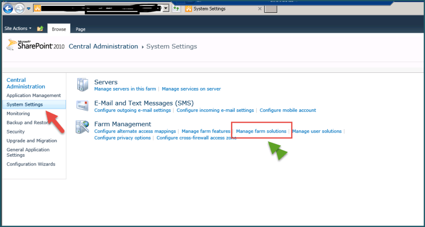
Task: Click Central Administration breadcrumb title
Action: point(103,46)
